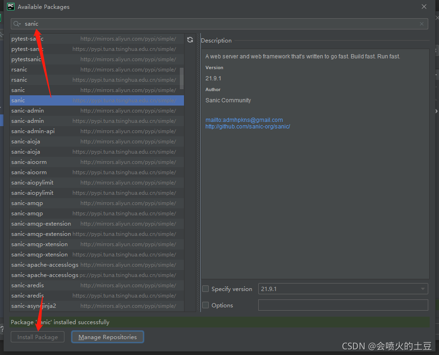Viewport: 439px width, 355px height.
Task: Select sanic-amqp-xtension from the aliyun mirror
Action: (x=97, y=244)
